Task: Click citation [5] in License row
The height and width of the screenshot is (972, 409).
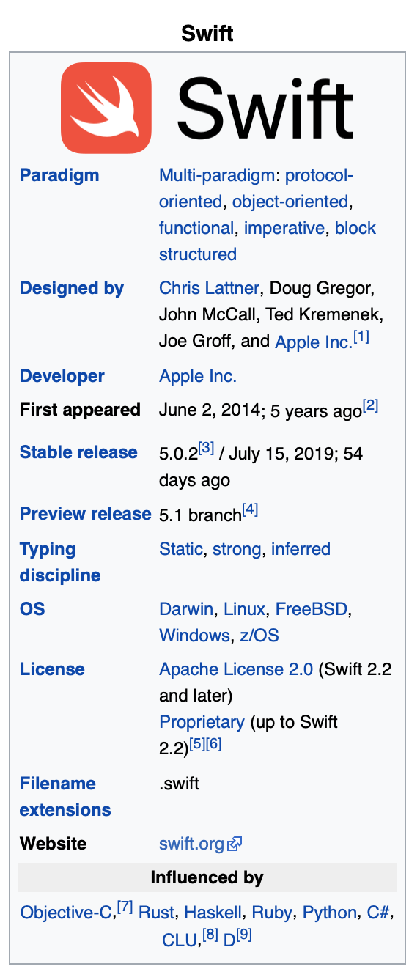Action: (197, 744)
